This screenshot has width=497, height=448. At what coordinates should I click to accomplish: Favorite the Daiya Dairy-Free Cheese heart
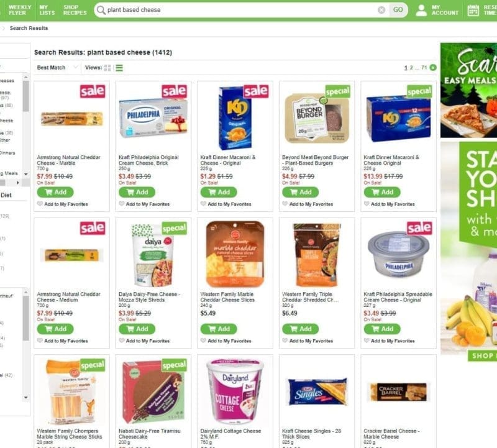pos(121,341)
